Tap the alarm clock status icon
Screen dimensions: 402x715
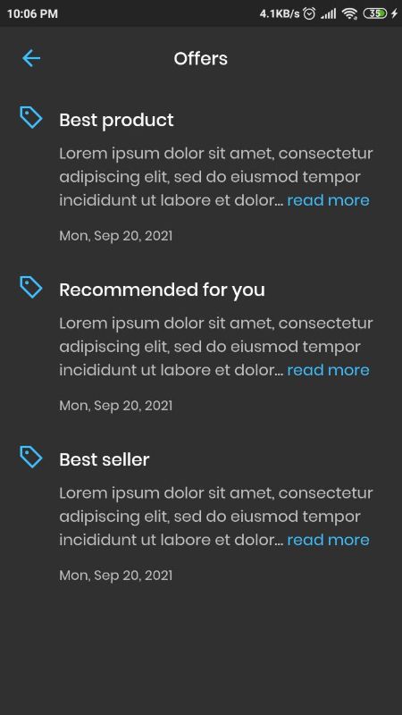309,13
